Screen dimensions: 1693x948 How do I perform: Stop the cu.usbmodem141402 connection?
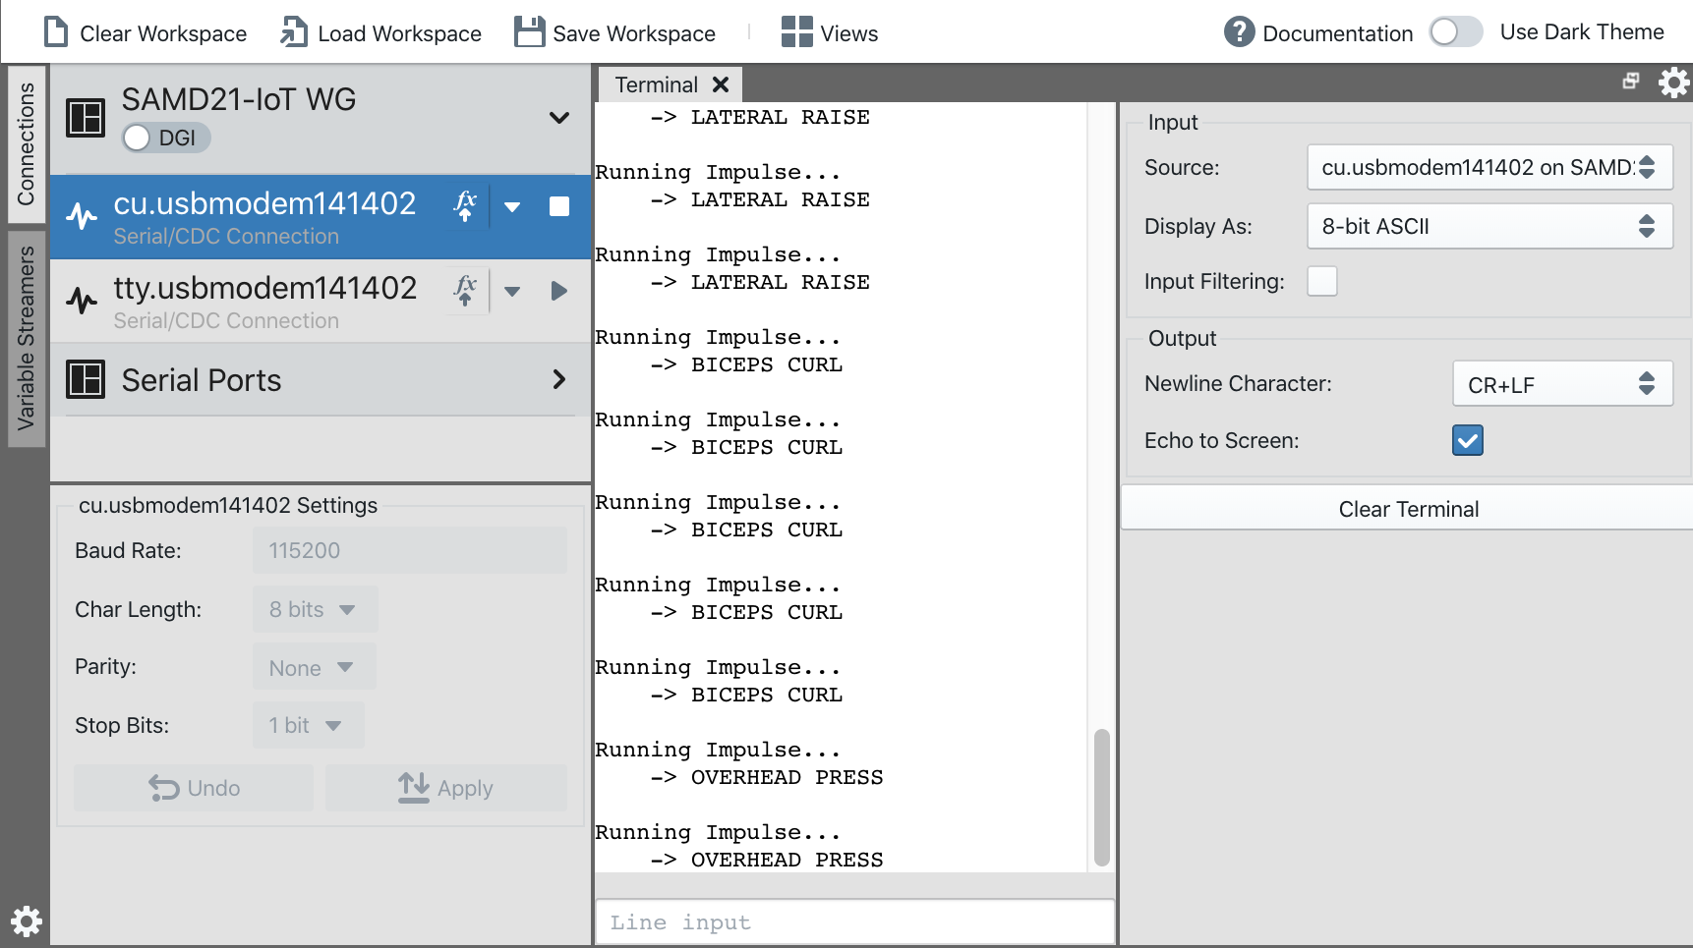[558, 206]
